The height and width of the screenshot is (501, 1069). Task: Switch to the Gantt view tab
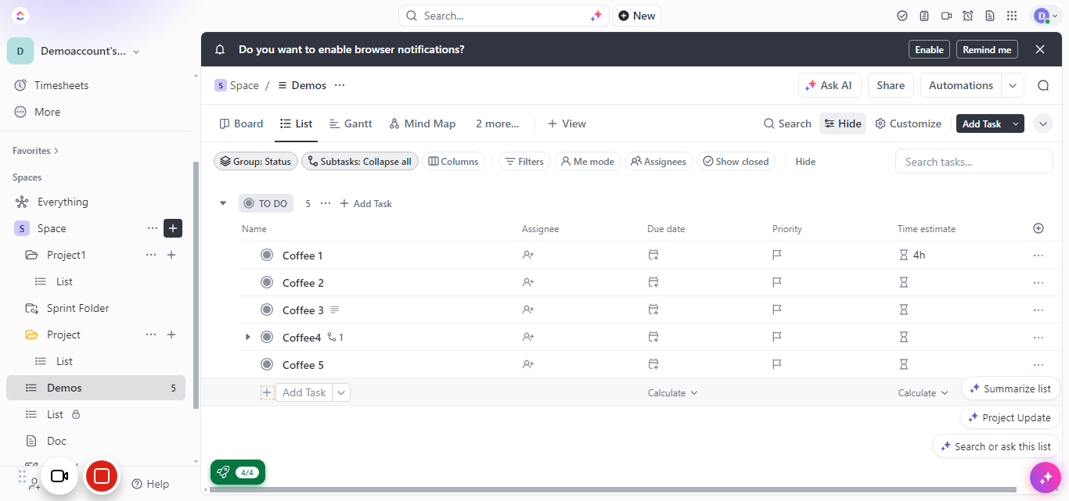351,123
